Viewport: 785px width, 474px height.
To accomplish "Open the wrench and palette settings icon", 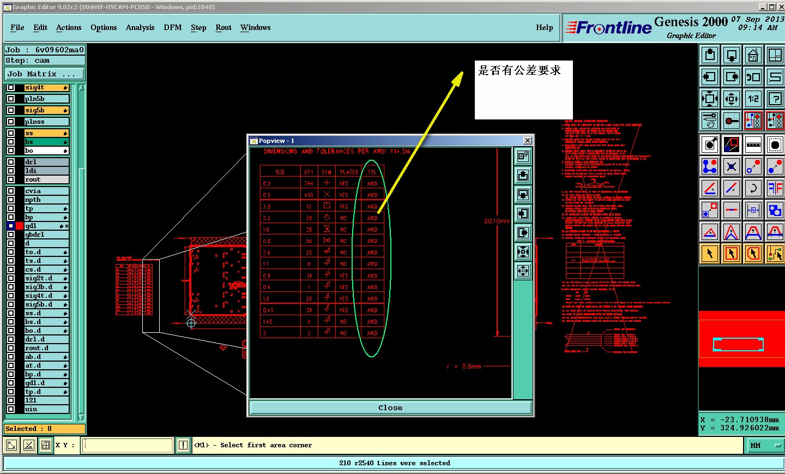I will [710, 121].
